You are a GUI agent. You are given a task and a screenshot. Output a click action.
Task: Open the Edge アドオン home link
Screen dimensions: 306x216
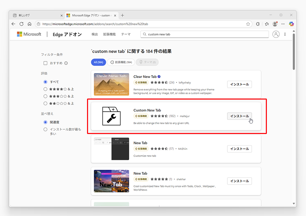(67, 34)
